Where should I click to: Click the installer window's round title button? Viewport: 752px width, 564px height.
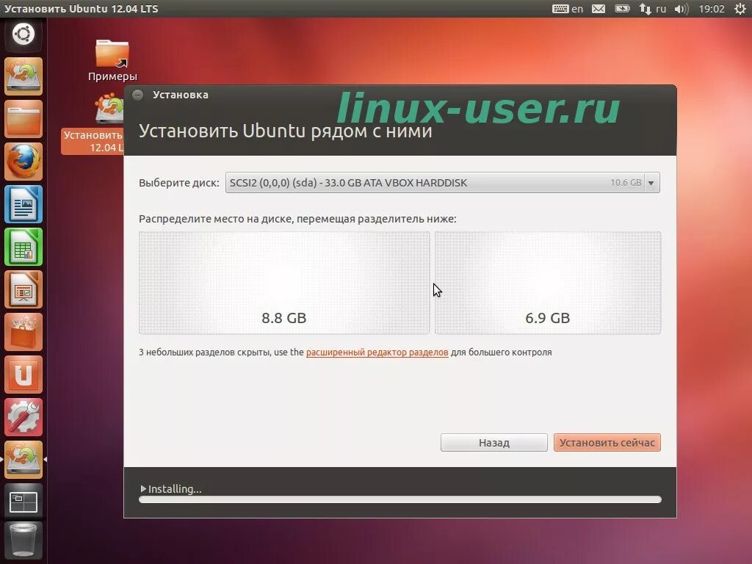[x=138, y=95]
